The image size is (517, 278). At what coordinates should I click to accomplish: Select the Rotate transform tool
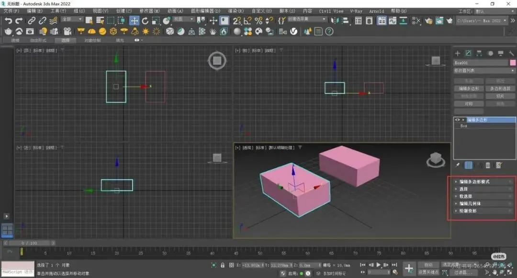pyautogui.click(x=145, y=21)
